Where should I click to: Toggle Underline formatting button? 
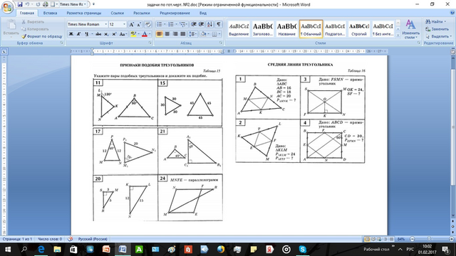[86, 34]
